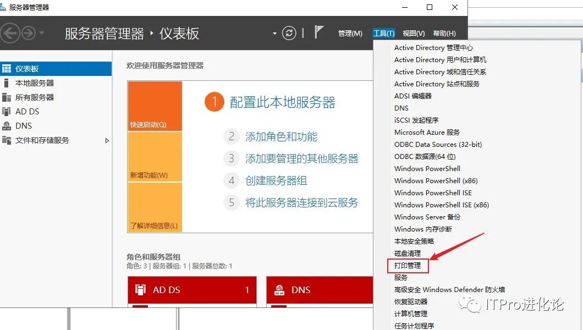The width and height of the screenshot is (583, 330).
Task: Choose 恢复驱动器 from tools menu
Action: pos(411,302)
